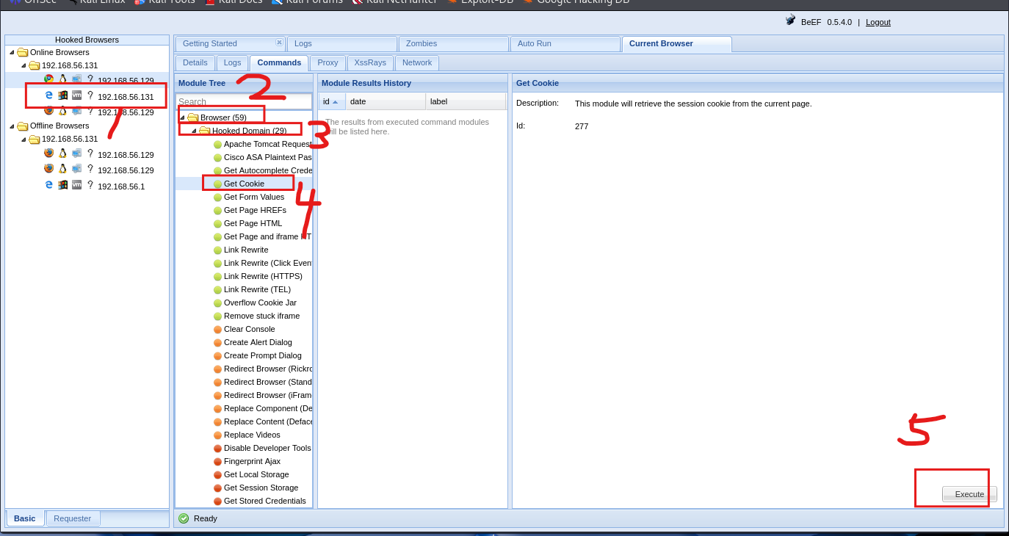Click the Browser (59) folder icon
This screenshot has width=1009, height=536.
[x=193, y=117]
